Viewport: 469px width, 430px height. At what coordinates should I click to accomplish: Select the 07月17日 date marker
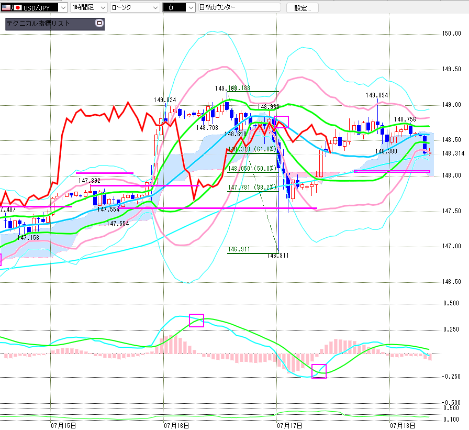click(289, 425)
